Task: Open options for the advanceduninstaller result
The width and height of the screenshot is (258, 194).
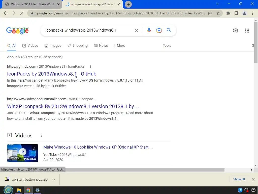Action: [x=102, y=99]
